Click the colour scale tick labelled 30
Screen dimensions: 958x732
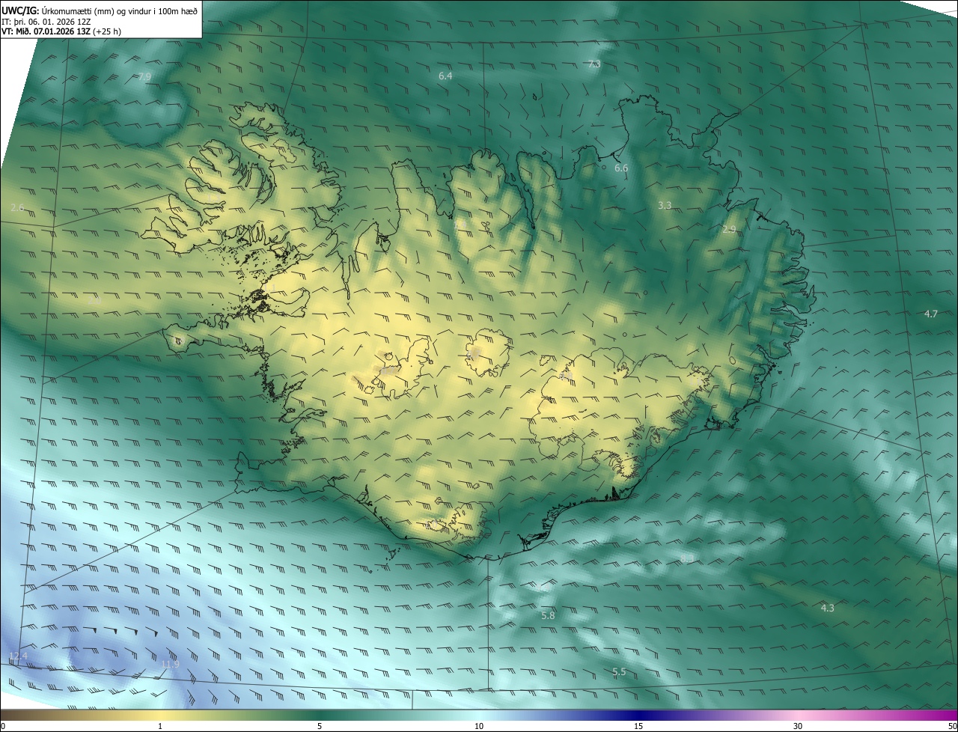point(798,726)
